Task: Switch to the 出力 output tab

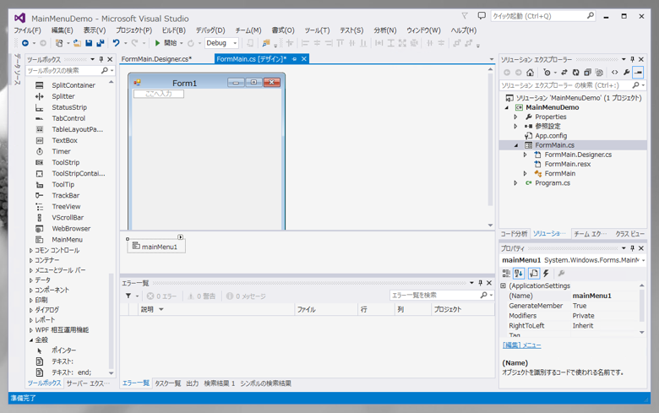Action: (192, 383)
